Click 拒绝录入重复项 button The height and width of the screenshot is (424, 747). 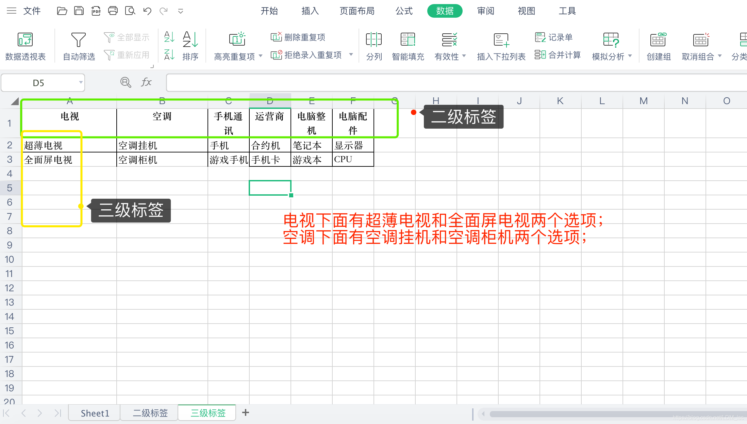(306, 55)
